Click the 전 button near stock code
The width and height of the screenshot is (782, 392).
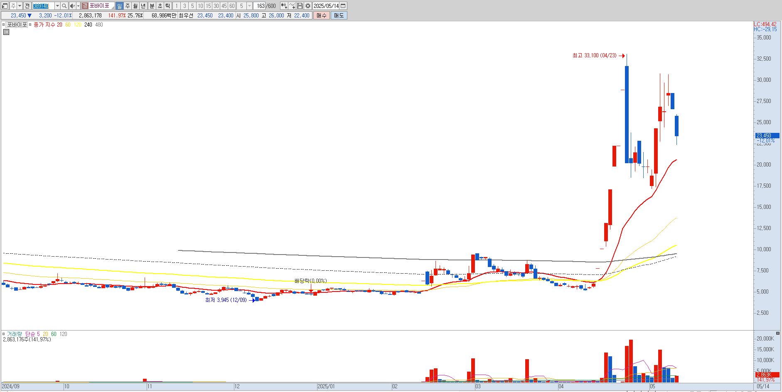(27, 6)
